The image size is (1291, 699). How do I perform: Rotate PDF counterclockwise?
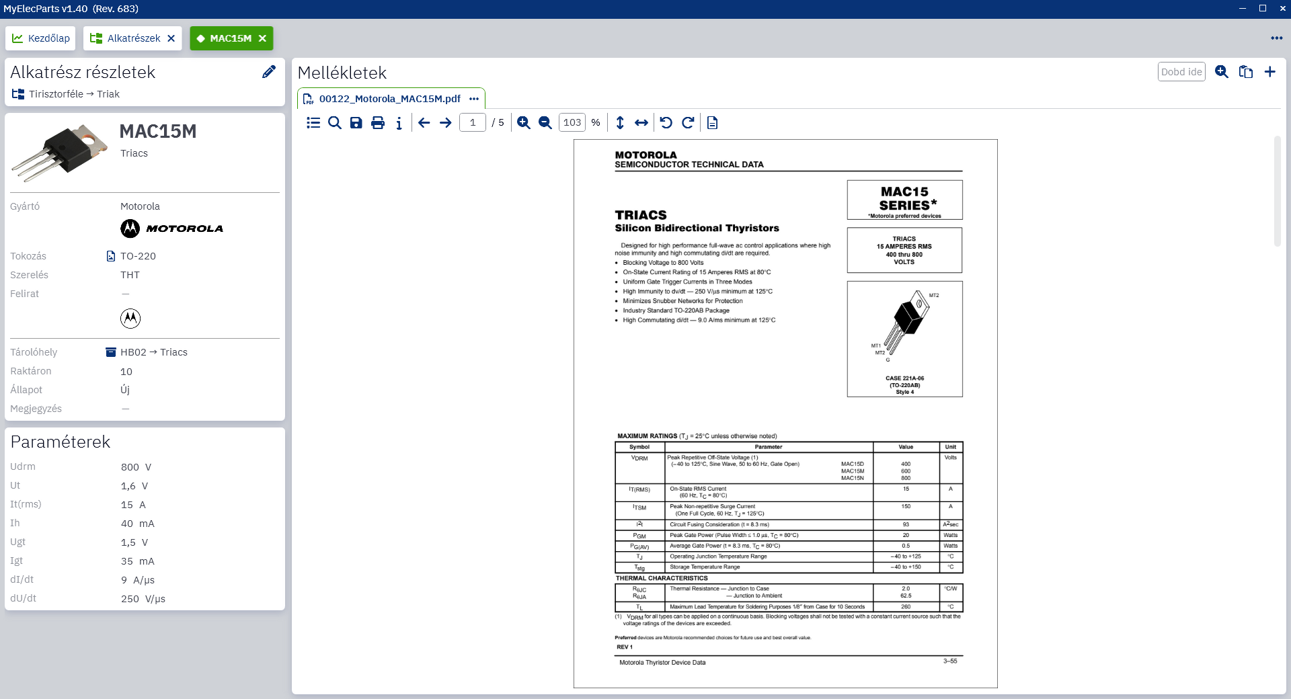[x=666, y=122]
